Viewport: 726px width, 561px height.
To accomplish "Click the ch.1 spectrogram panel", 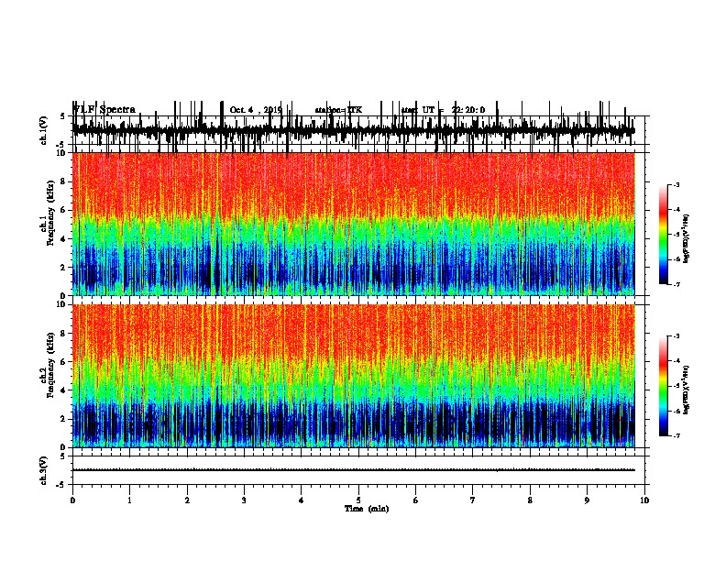I will pyautogui.click(x=354, y=224).
